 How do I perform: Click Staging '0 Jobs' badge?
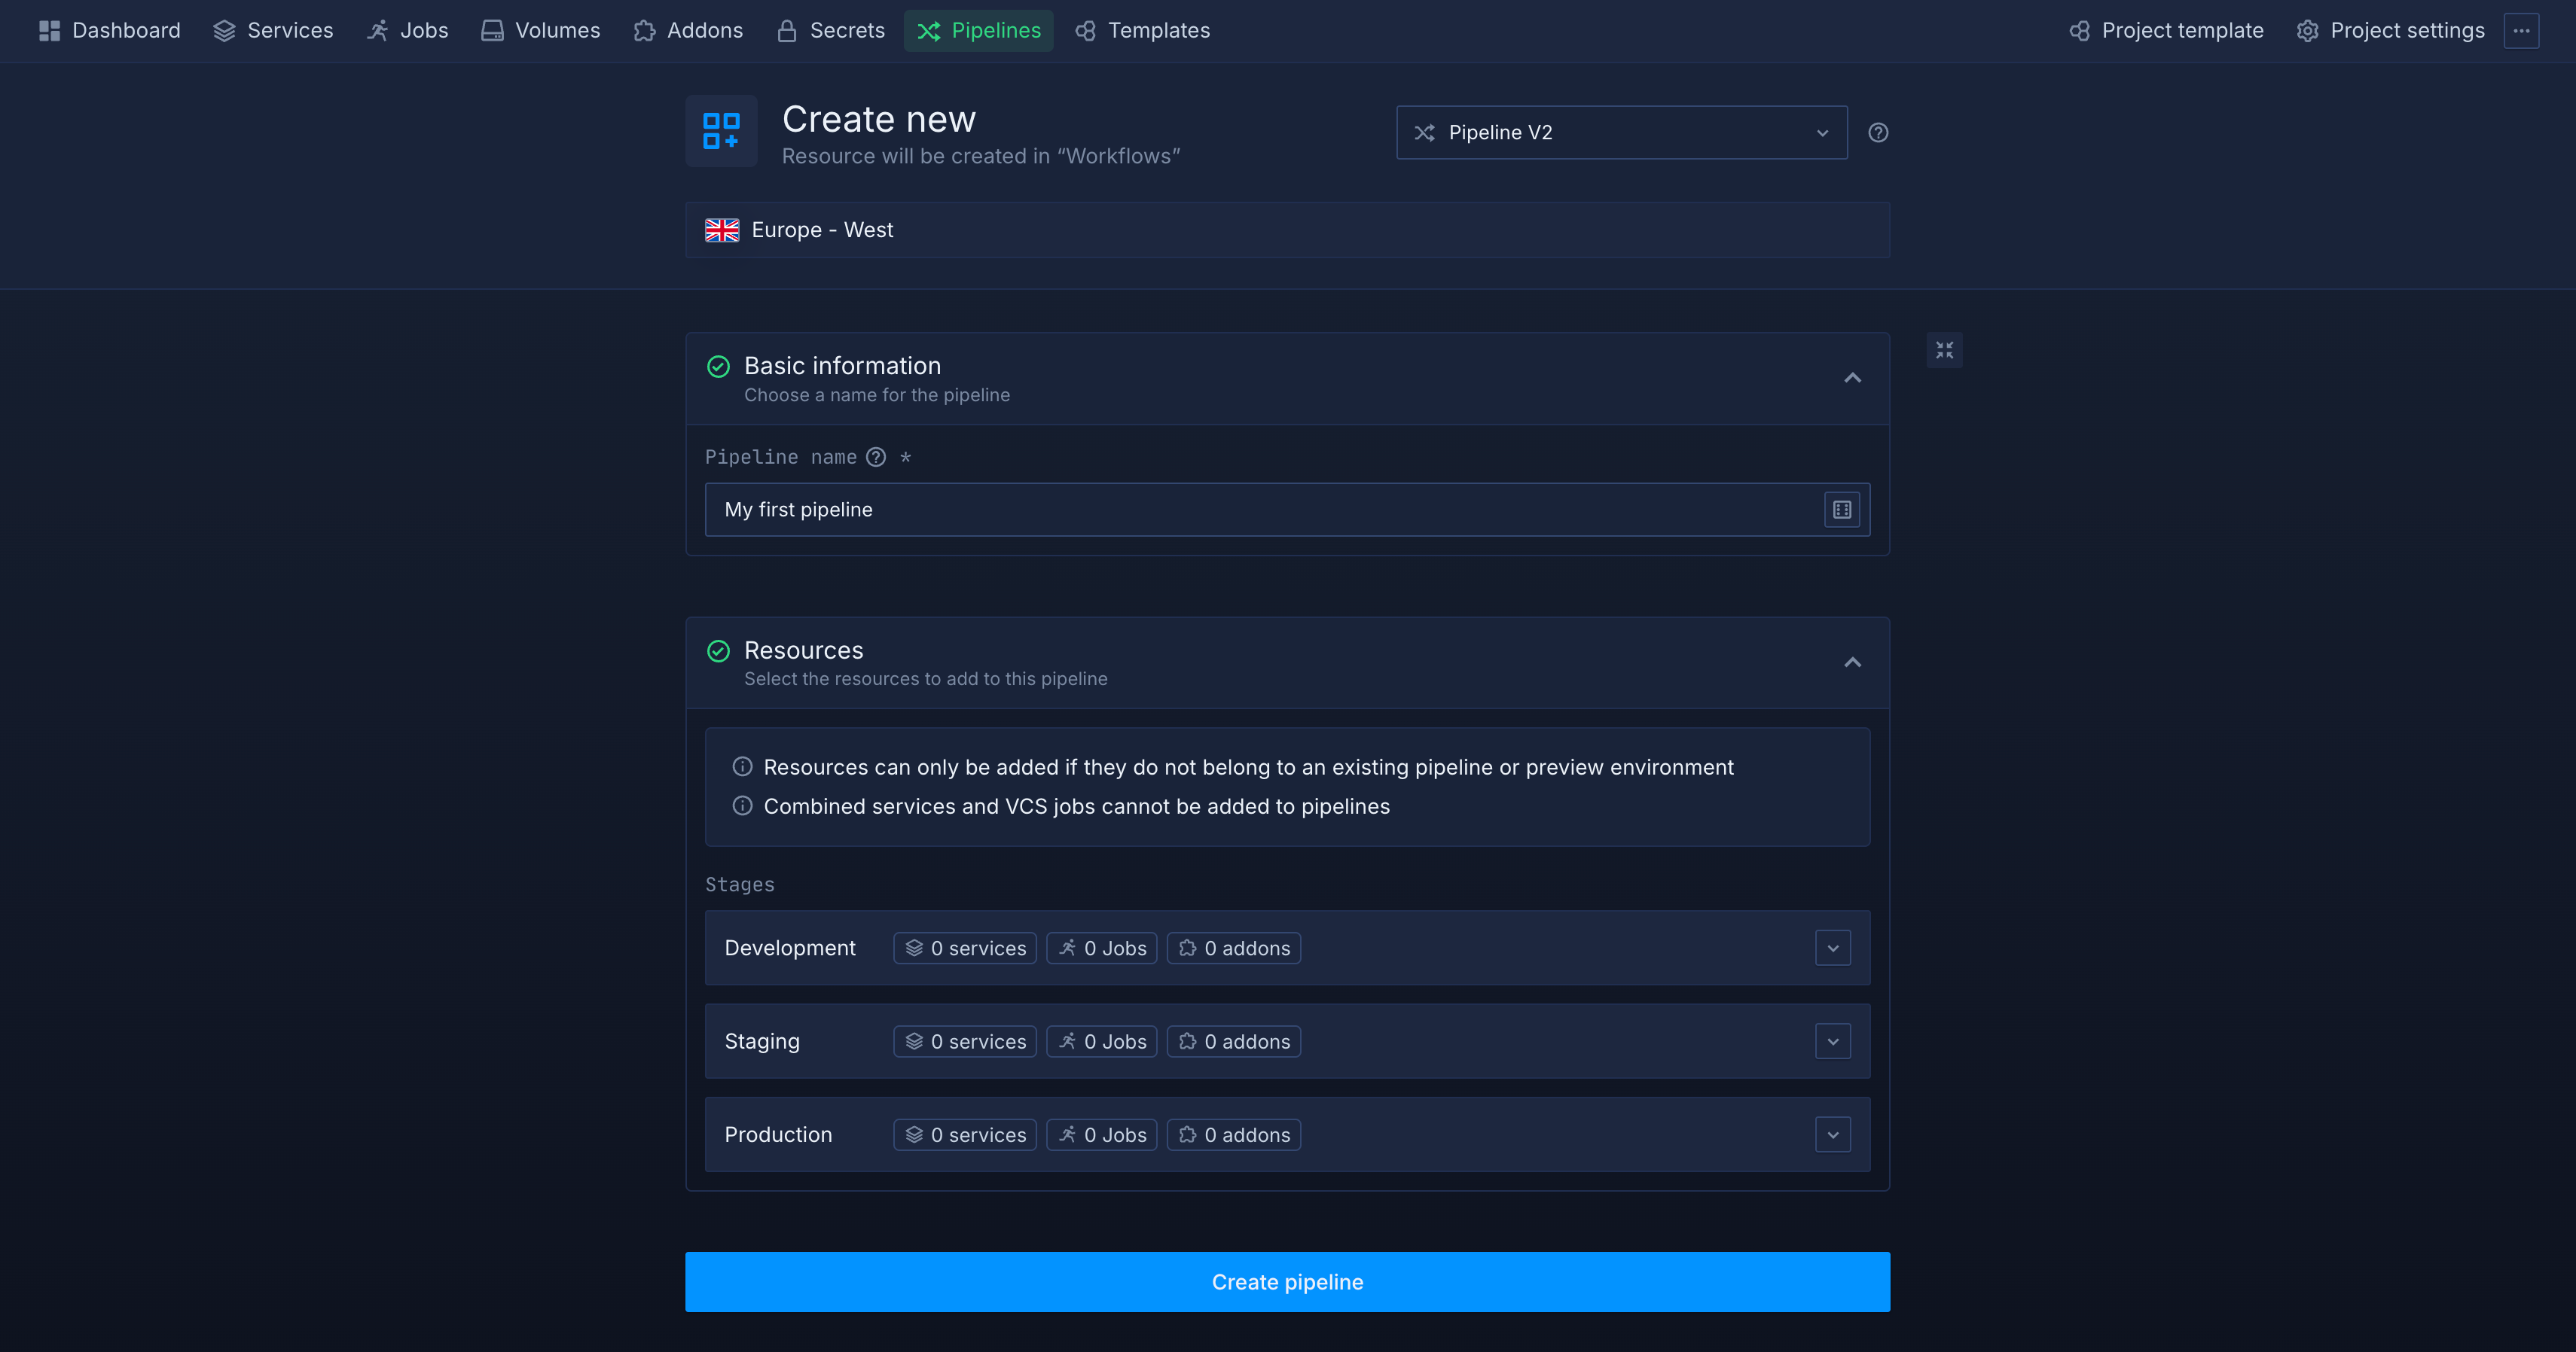click(x=1102, y=1041)
